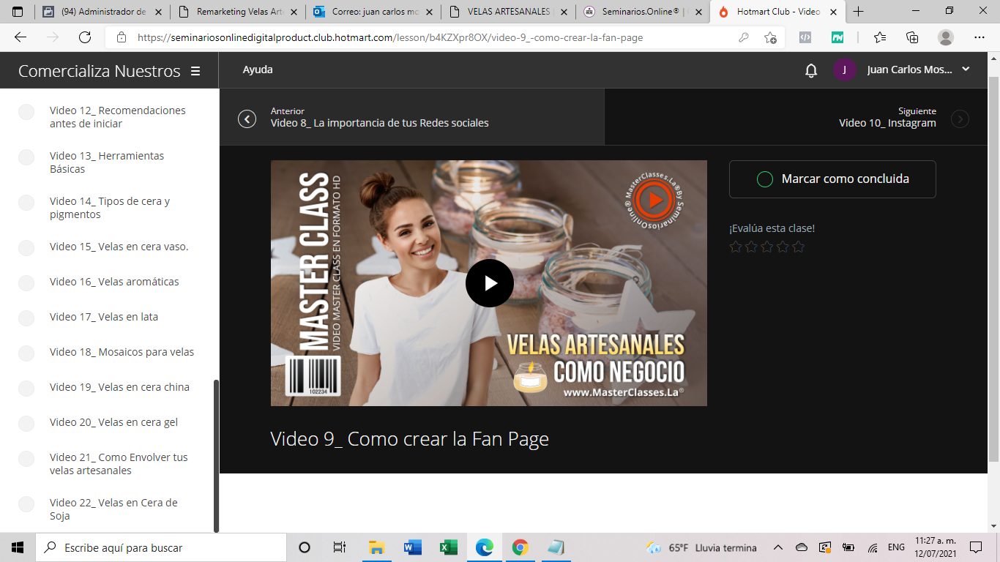Switch to the Administrador de browser tab

(101, 12)
